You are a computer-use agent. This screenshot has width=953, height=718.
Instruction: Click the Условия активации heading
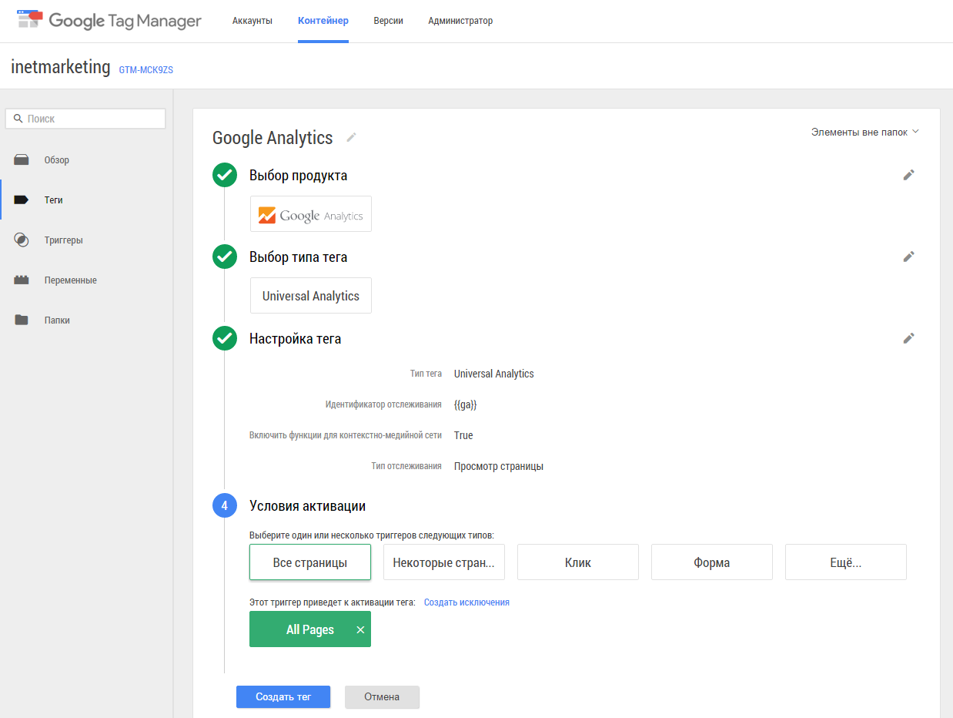tap(307, 506)
